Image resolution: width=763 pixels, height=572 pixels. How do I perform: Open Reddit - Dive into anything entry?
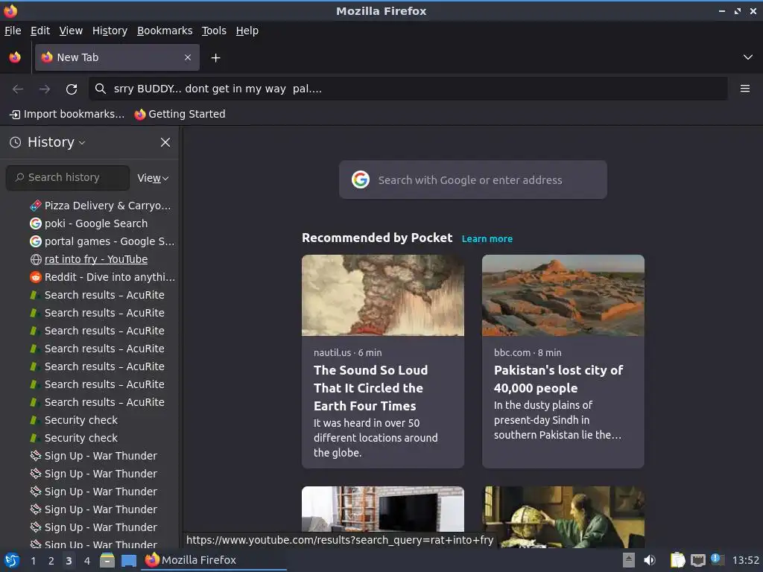pyautogui.click(x=103, y=277)
